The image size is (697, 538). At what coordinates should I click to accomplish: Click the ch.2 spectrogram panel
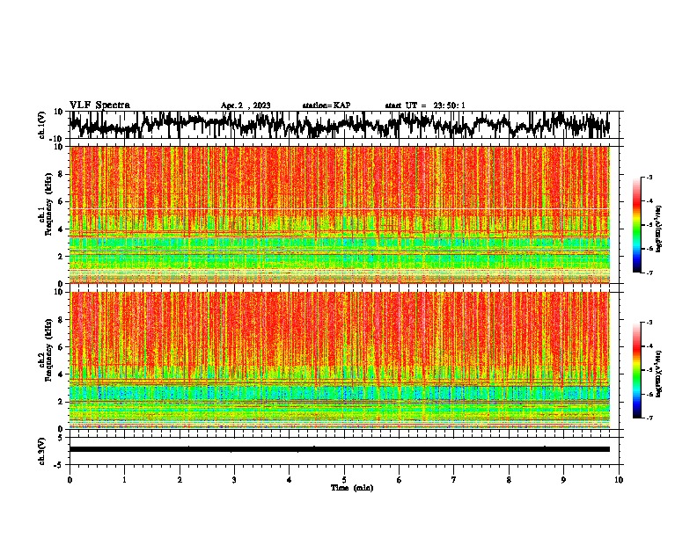click(x=339, y=360)
